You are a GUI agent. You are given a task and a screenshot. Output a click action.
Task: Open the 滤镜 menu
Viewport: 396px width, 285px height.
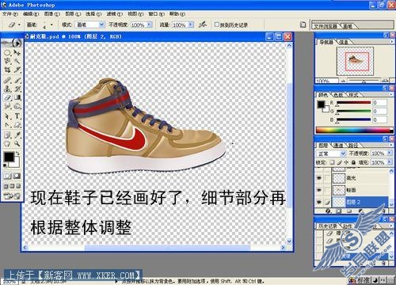115,13
